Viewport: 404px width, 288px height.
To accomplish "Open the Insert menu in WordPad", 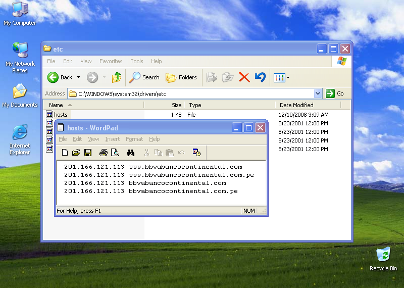I will (112, 139).
